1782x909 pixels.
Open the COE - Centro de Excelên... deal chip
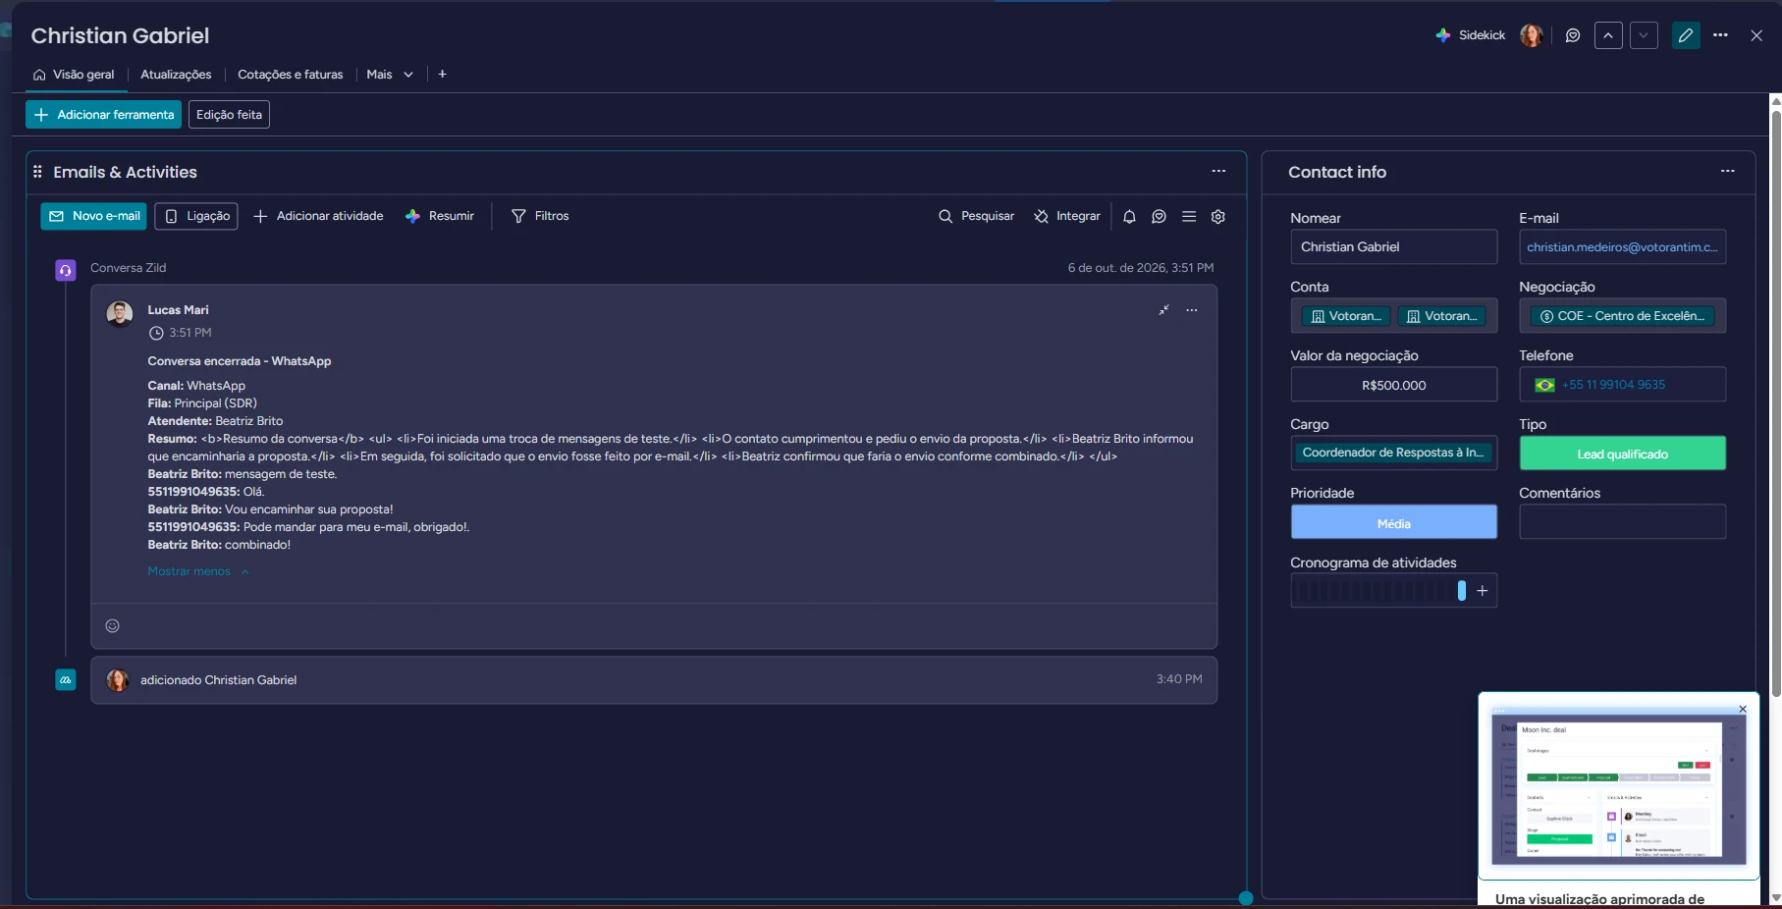pyautogui.click(x=1622, y=316)
